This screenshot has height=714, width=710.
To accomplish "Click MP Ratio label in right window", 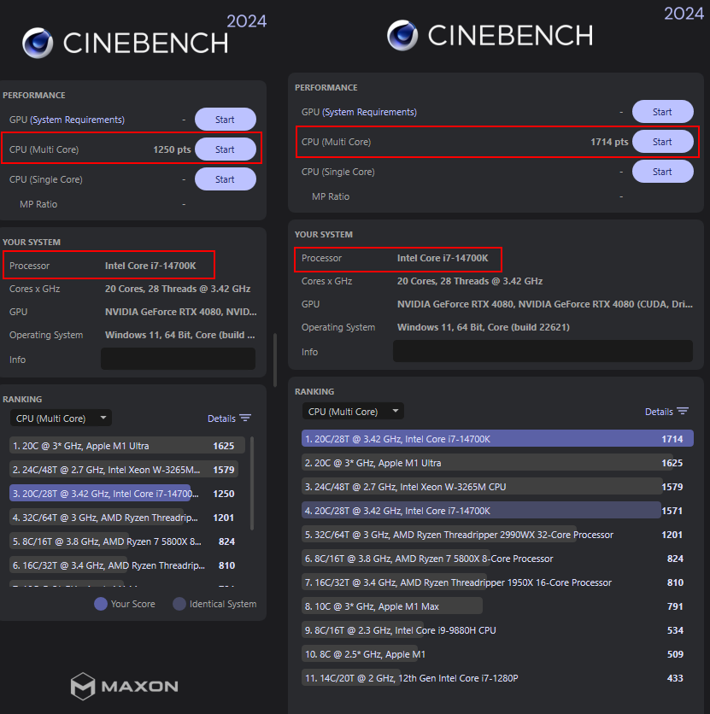I will 331,196.
